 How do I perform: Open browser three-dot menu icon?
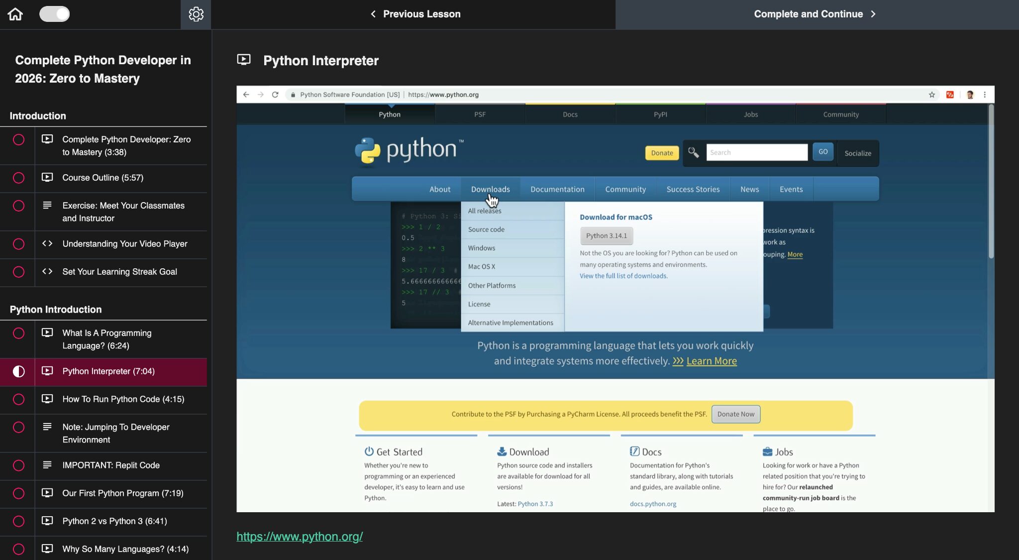(x=984, y=95)
